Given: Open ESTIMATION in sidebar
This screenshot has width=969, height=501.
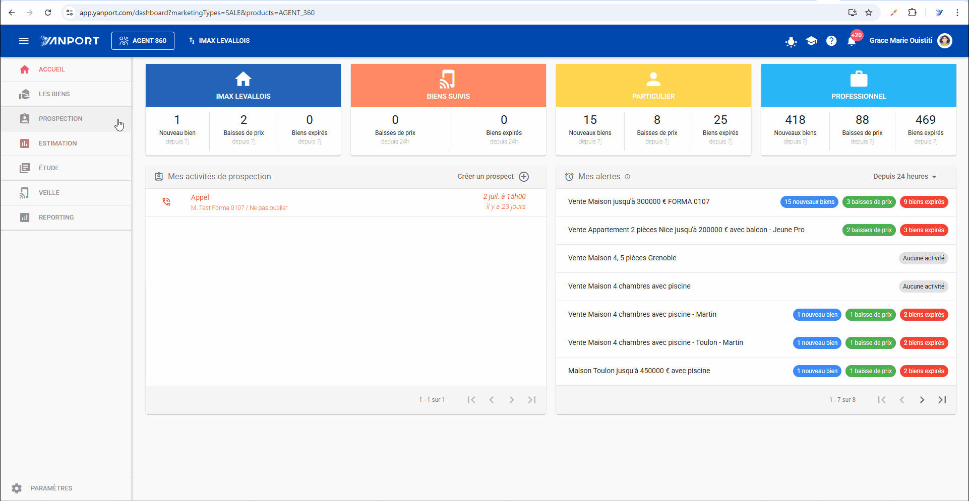Looking at the screenshot, I should click(x=66, y=144).
